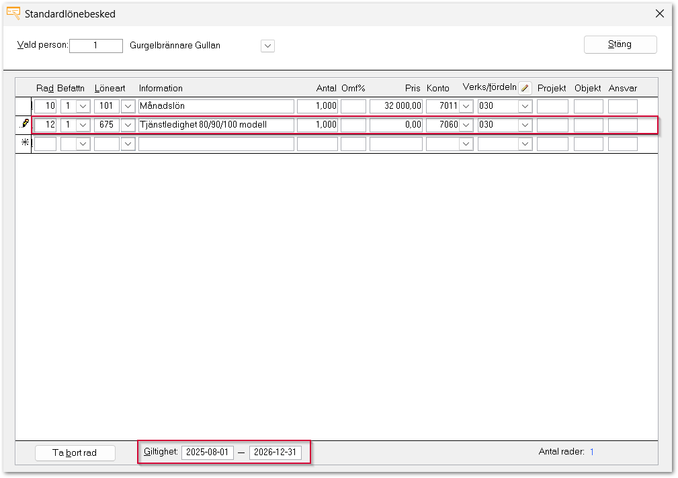Click the name Gurgelbrännare Gullan
678x478 pixels.
click(x=175, y=46)
